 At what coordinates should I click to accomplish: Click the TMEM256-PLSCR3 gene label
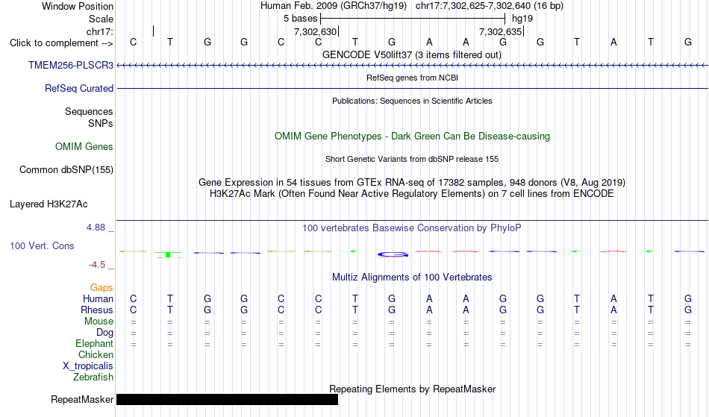point(71,66)
